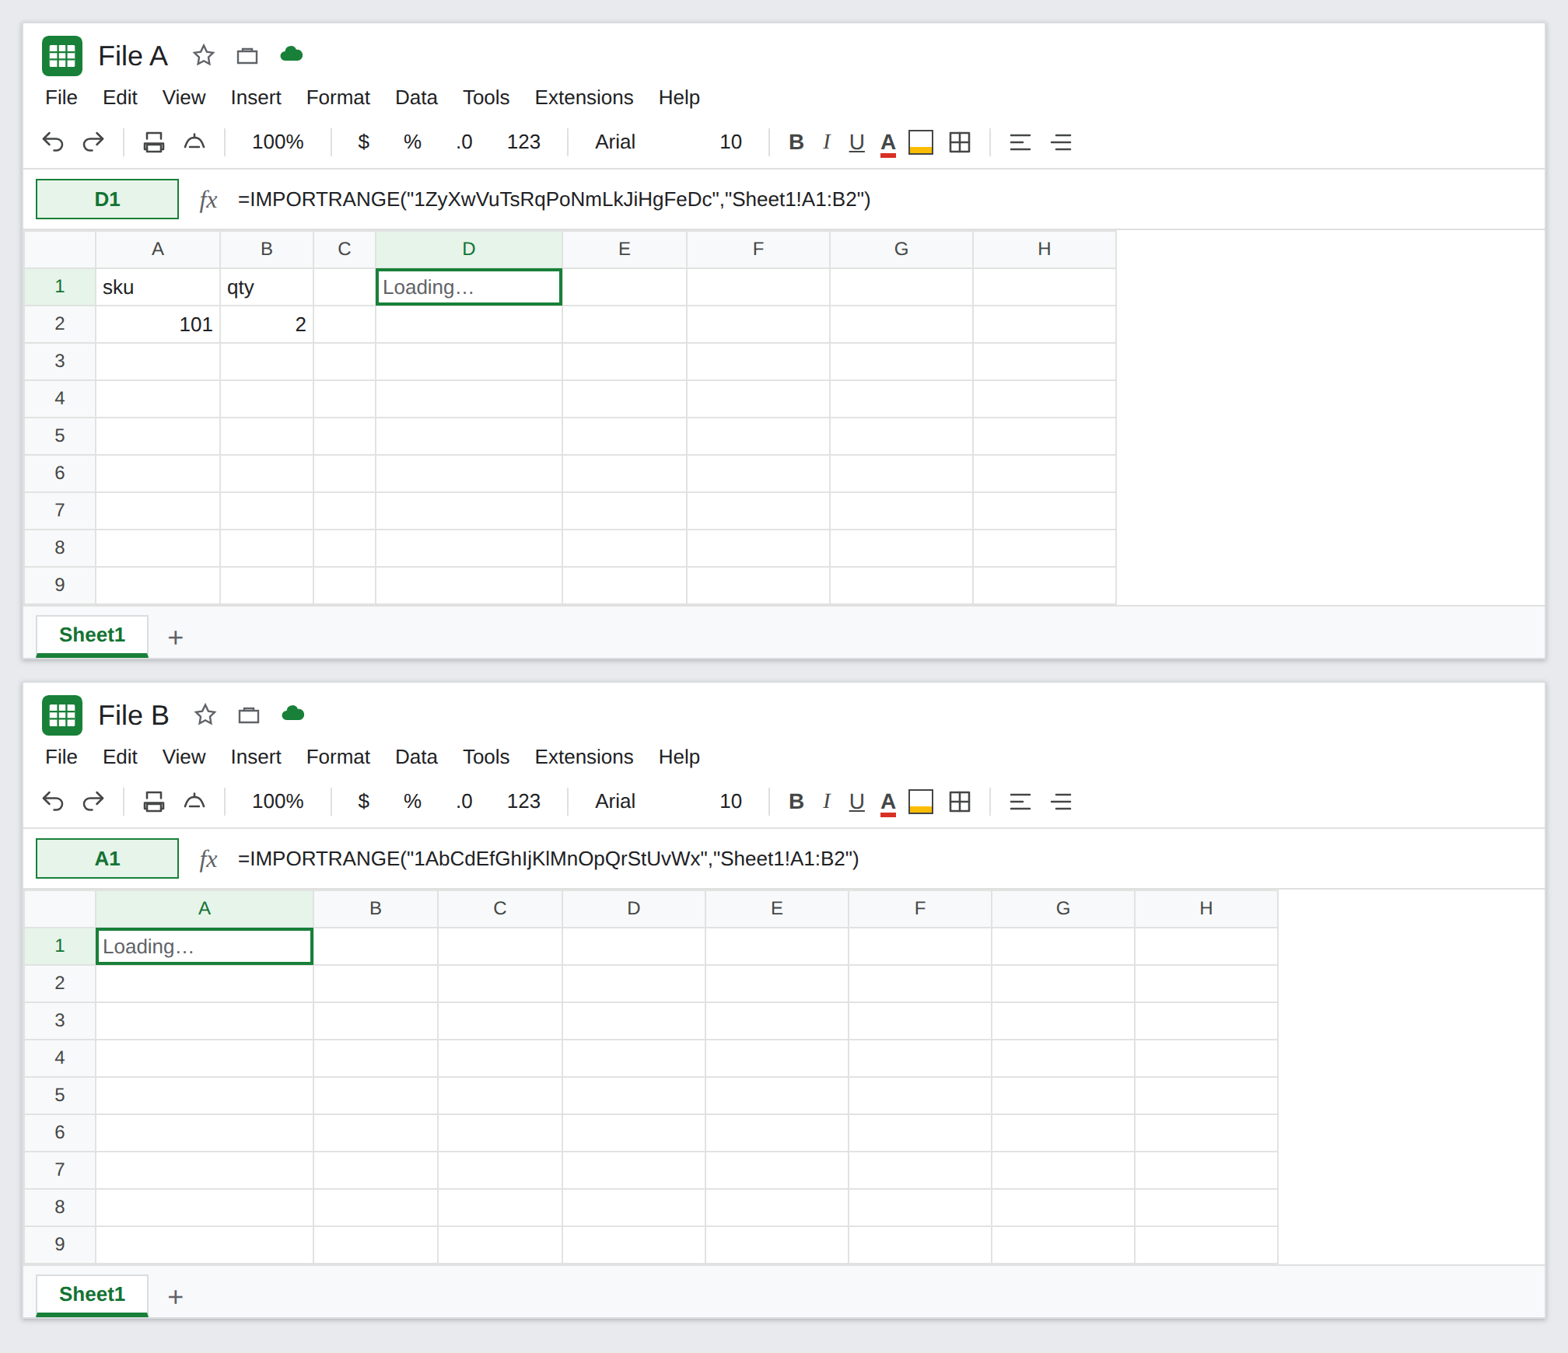1568x1353 pixels.
Task: Open the Insert menu in File B
Action: pyautogui.click(x=256, y=757)
